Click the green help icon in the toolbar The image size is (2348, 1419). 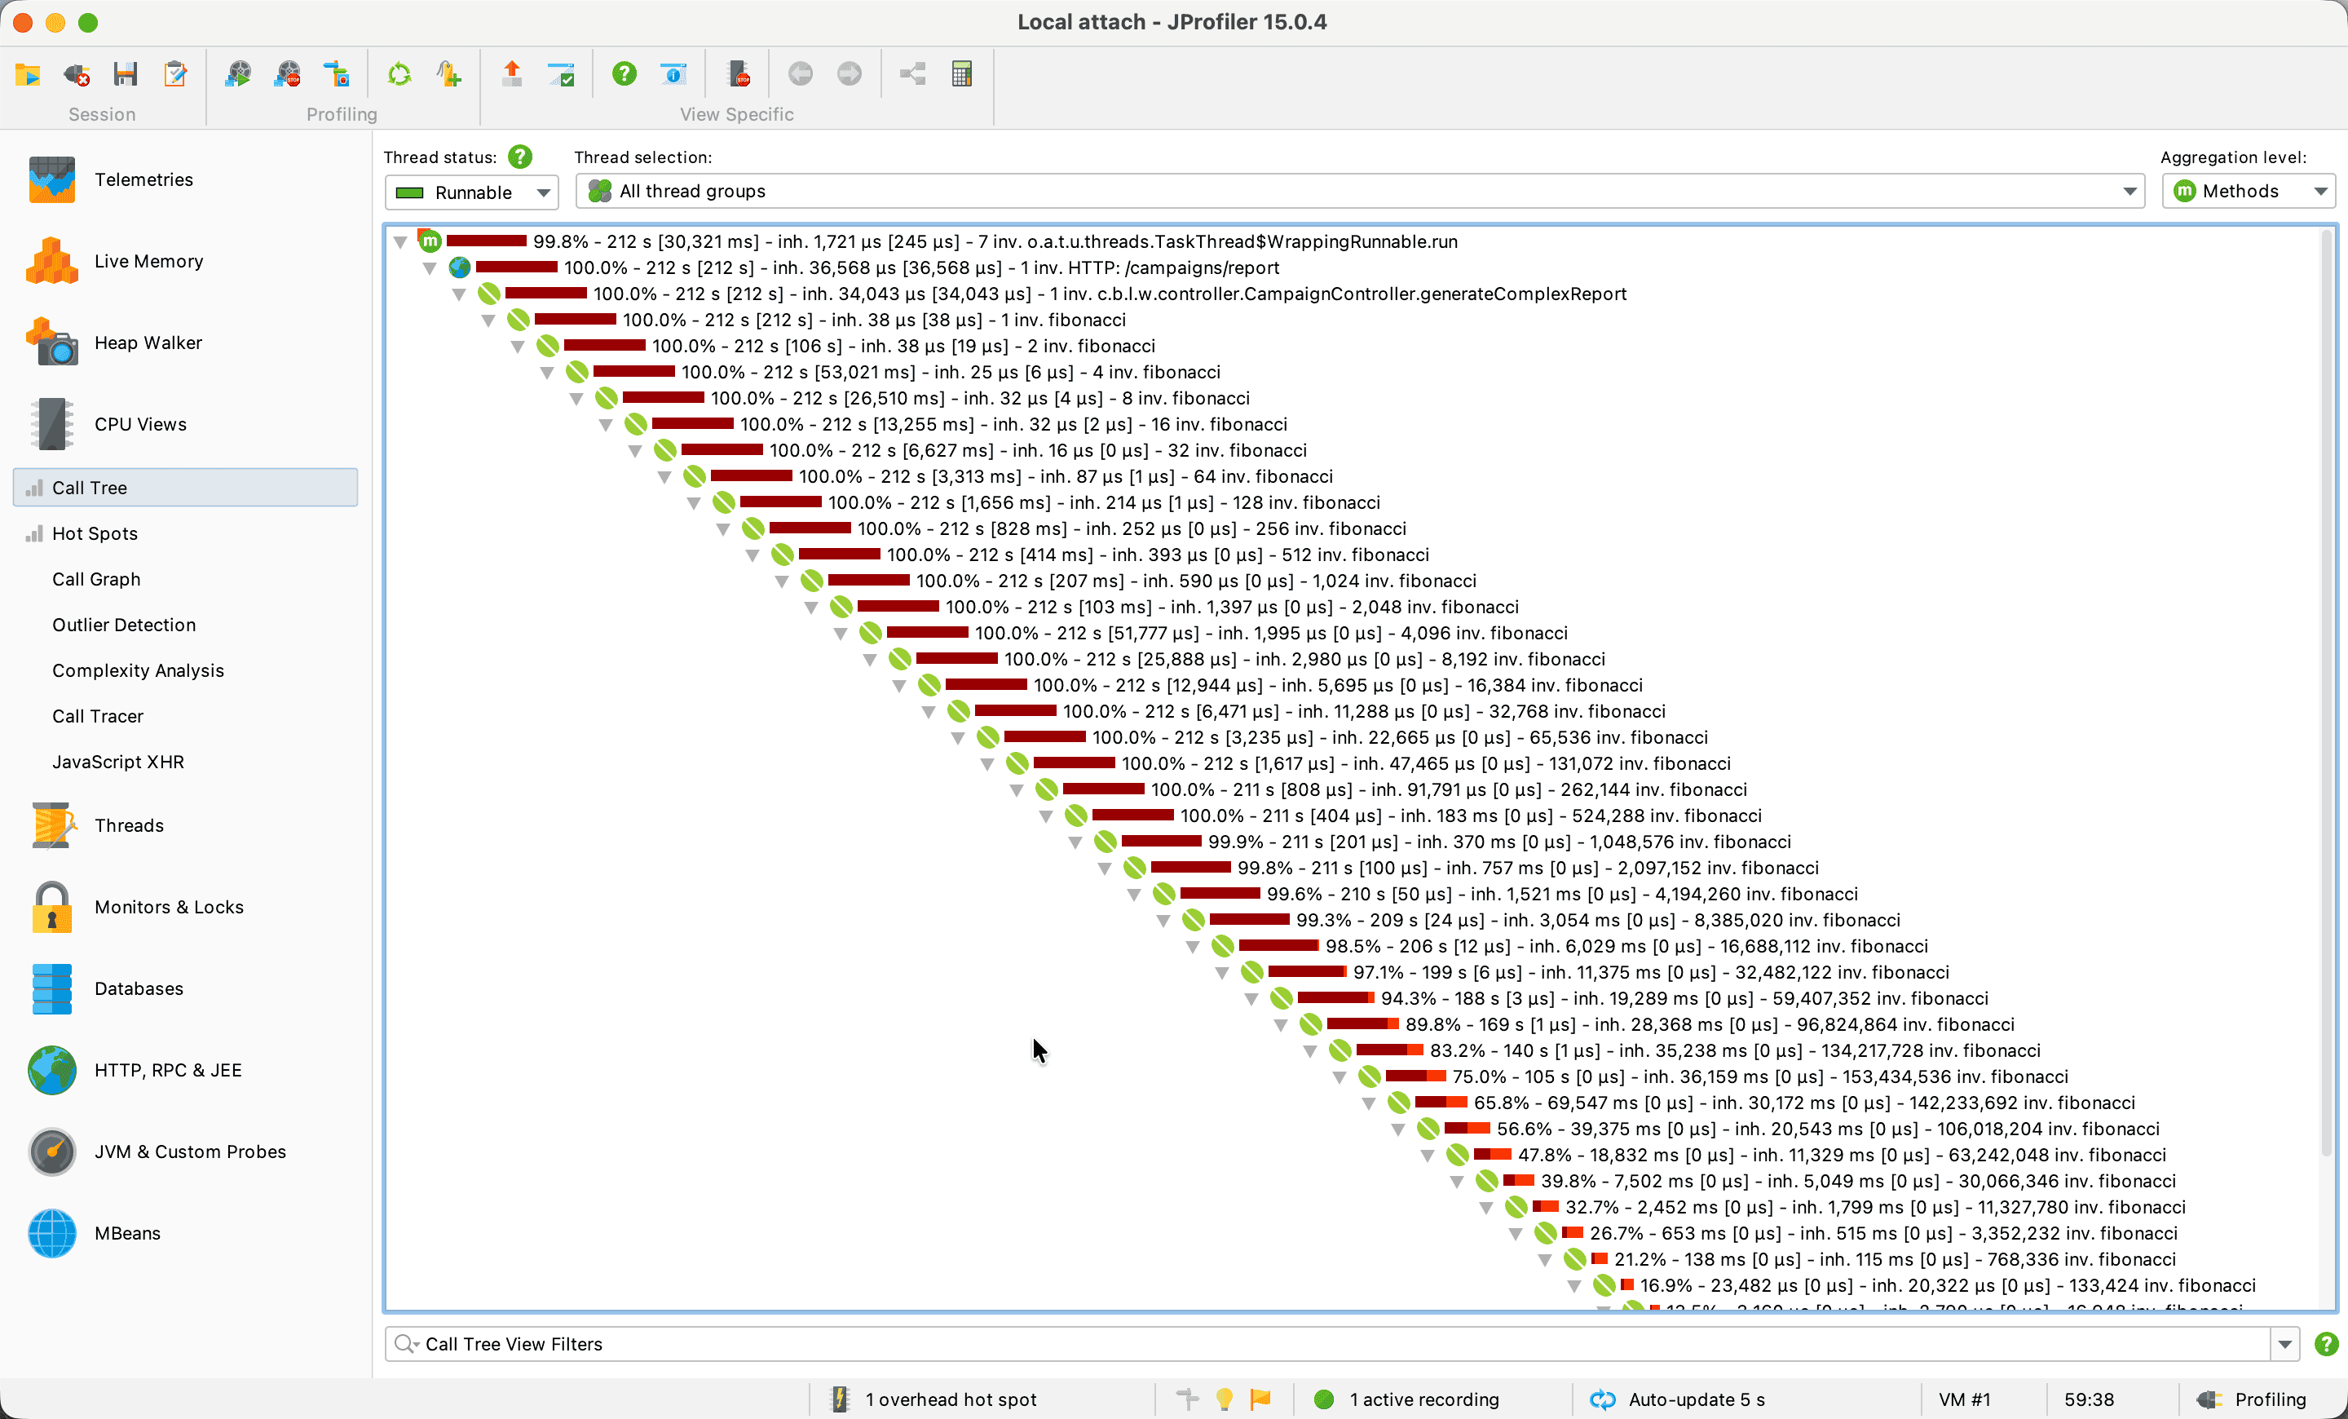(x=625, y=73)
